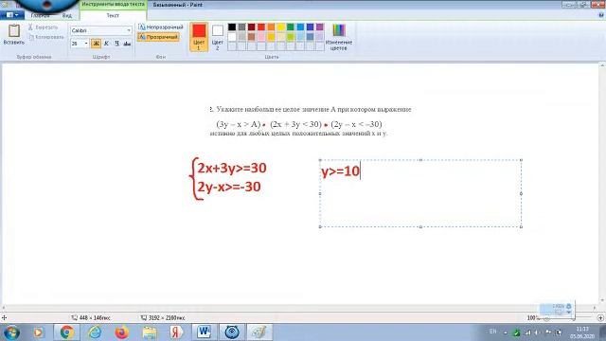Click the taskbar clock
The image size is (606, 341).
[x=582, y=332]
